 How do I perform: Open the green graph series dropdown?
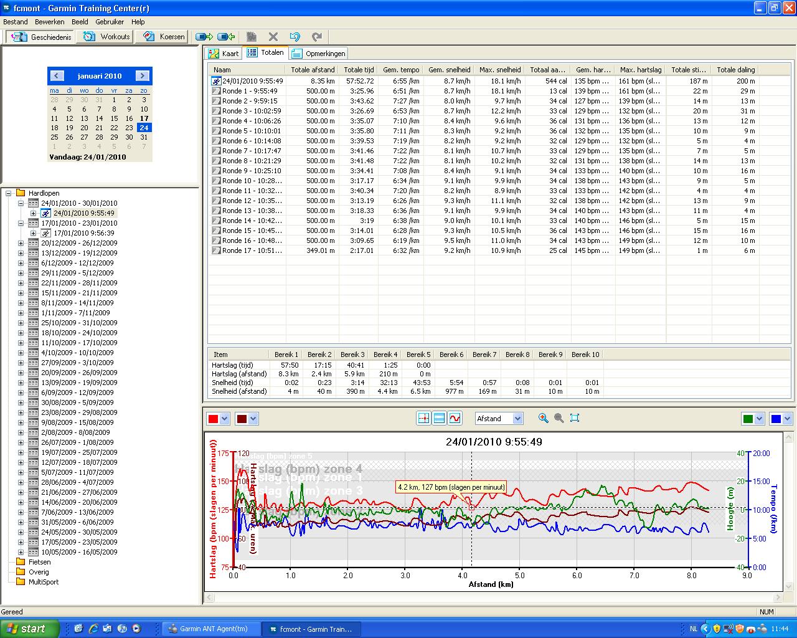tap(759, 419)
